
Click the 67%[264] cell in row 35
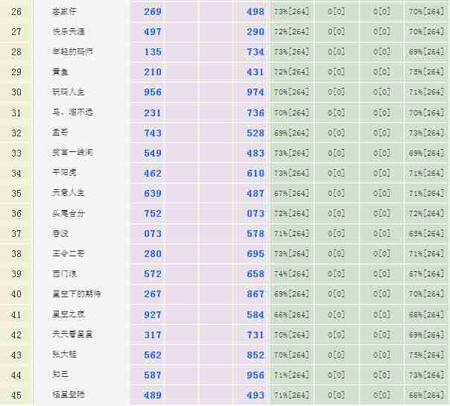pyautogui.click(x=291, y=193)
